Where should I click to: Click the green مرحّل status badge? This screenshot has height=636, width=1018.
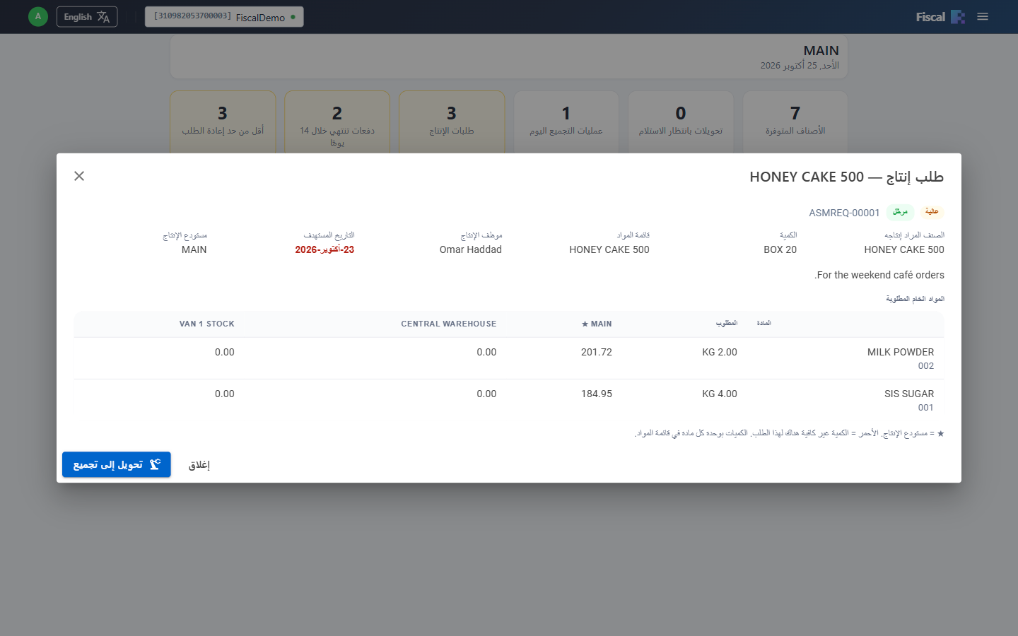(x=900, y=212)
